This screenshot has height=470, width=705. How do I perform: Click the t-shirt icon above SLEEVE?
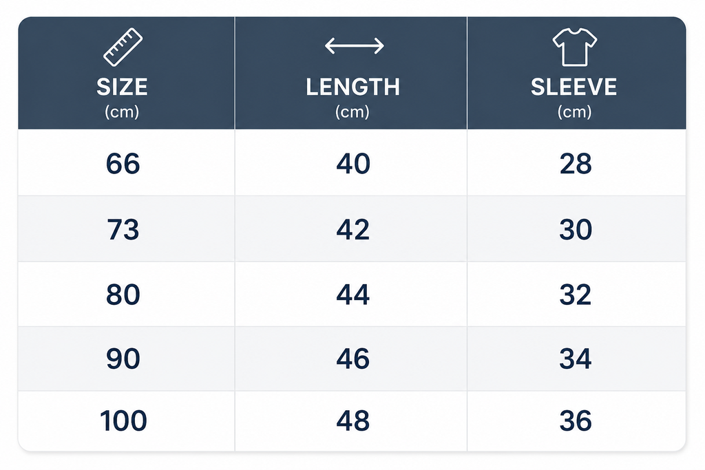[x=575, y=47]
